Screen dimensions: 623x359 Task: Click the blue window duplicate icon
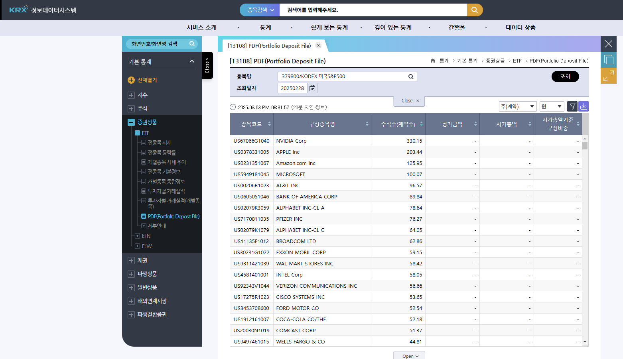coord(609,60)
